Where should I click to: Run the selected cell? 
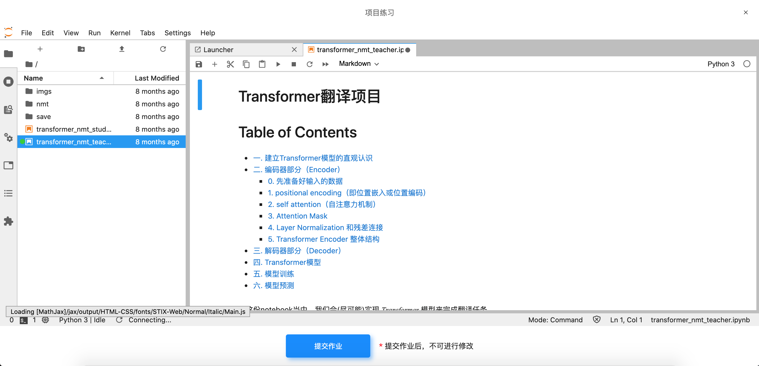click(x=278, y=64)
